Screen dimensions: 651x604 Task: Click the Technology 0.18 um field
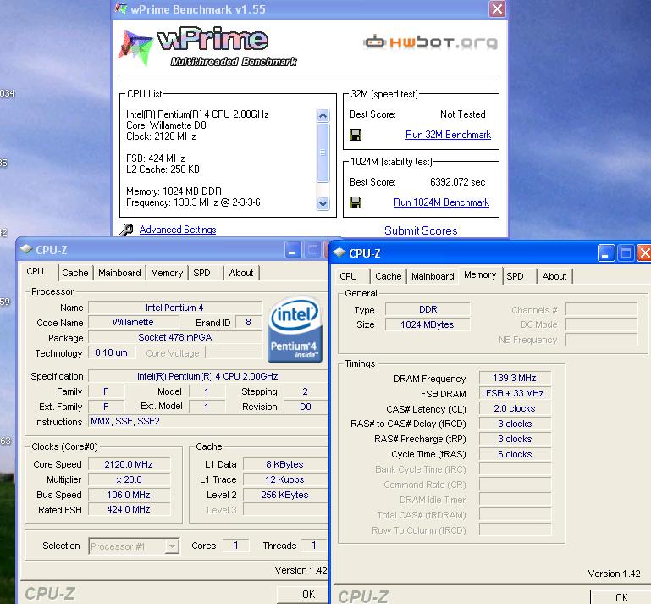[x=111, y=352]
